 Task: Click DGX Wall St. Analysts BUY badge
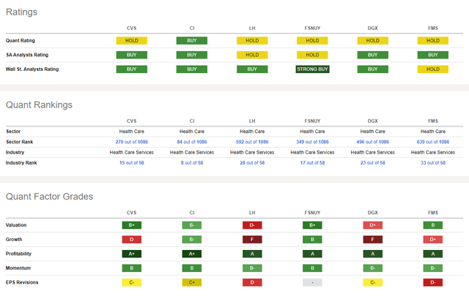373,69
